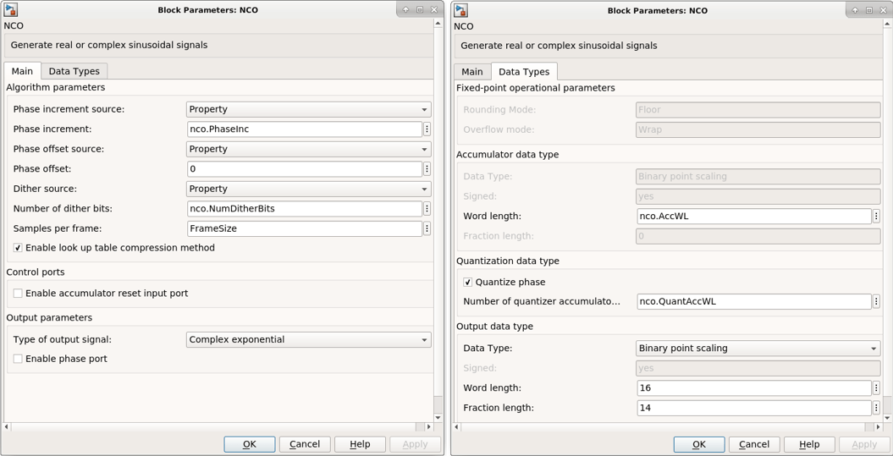Viewport: 893px width, 456px height.
Task: Click Help in the right NCO dialog
Action: [809, 444]
